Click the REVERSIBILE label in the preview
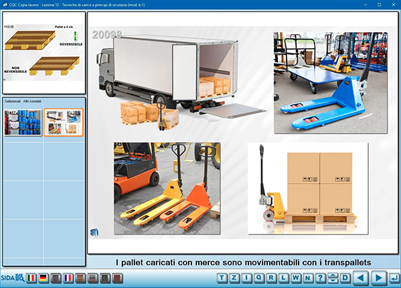The height and width of the screenshot is (288, 401). 71,44
